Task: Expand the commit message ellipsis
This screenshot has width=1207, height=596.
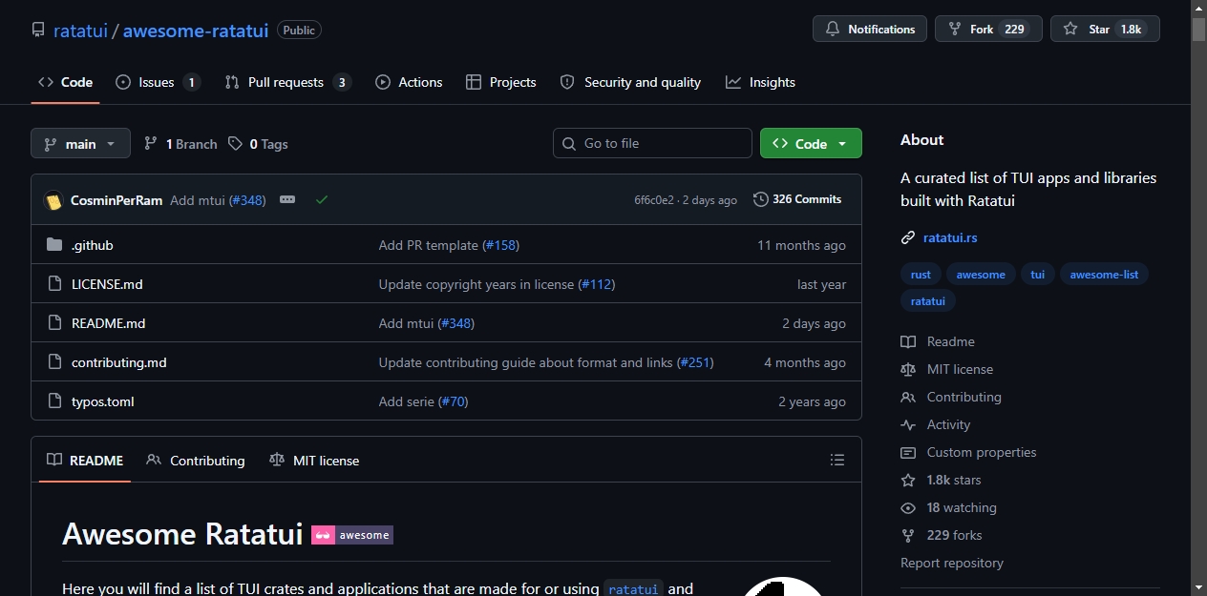Action: [287, 199]
